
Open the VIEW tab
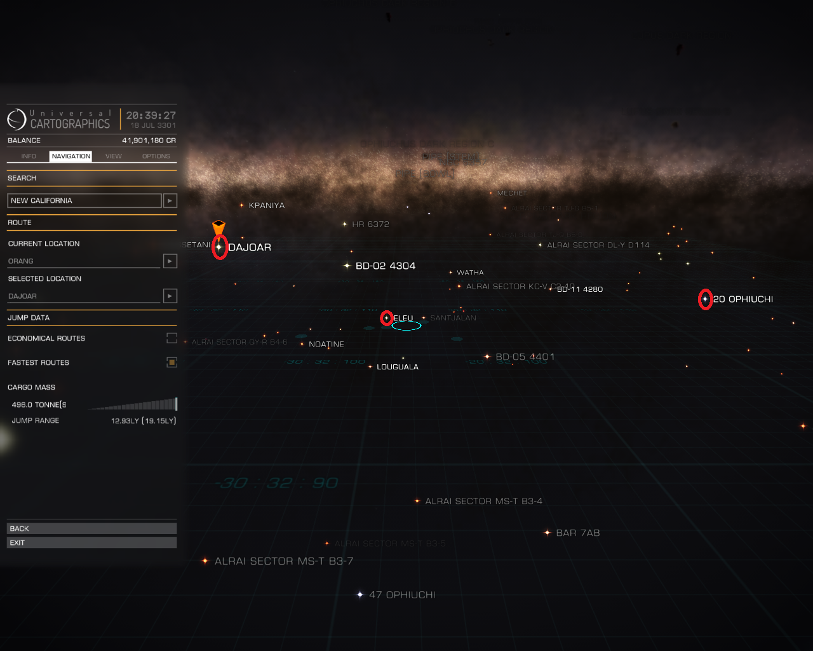(x=114, y=156)
